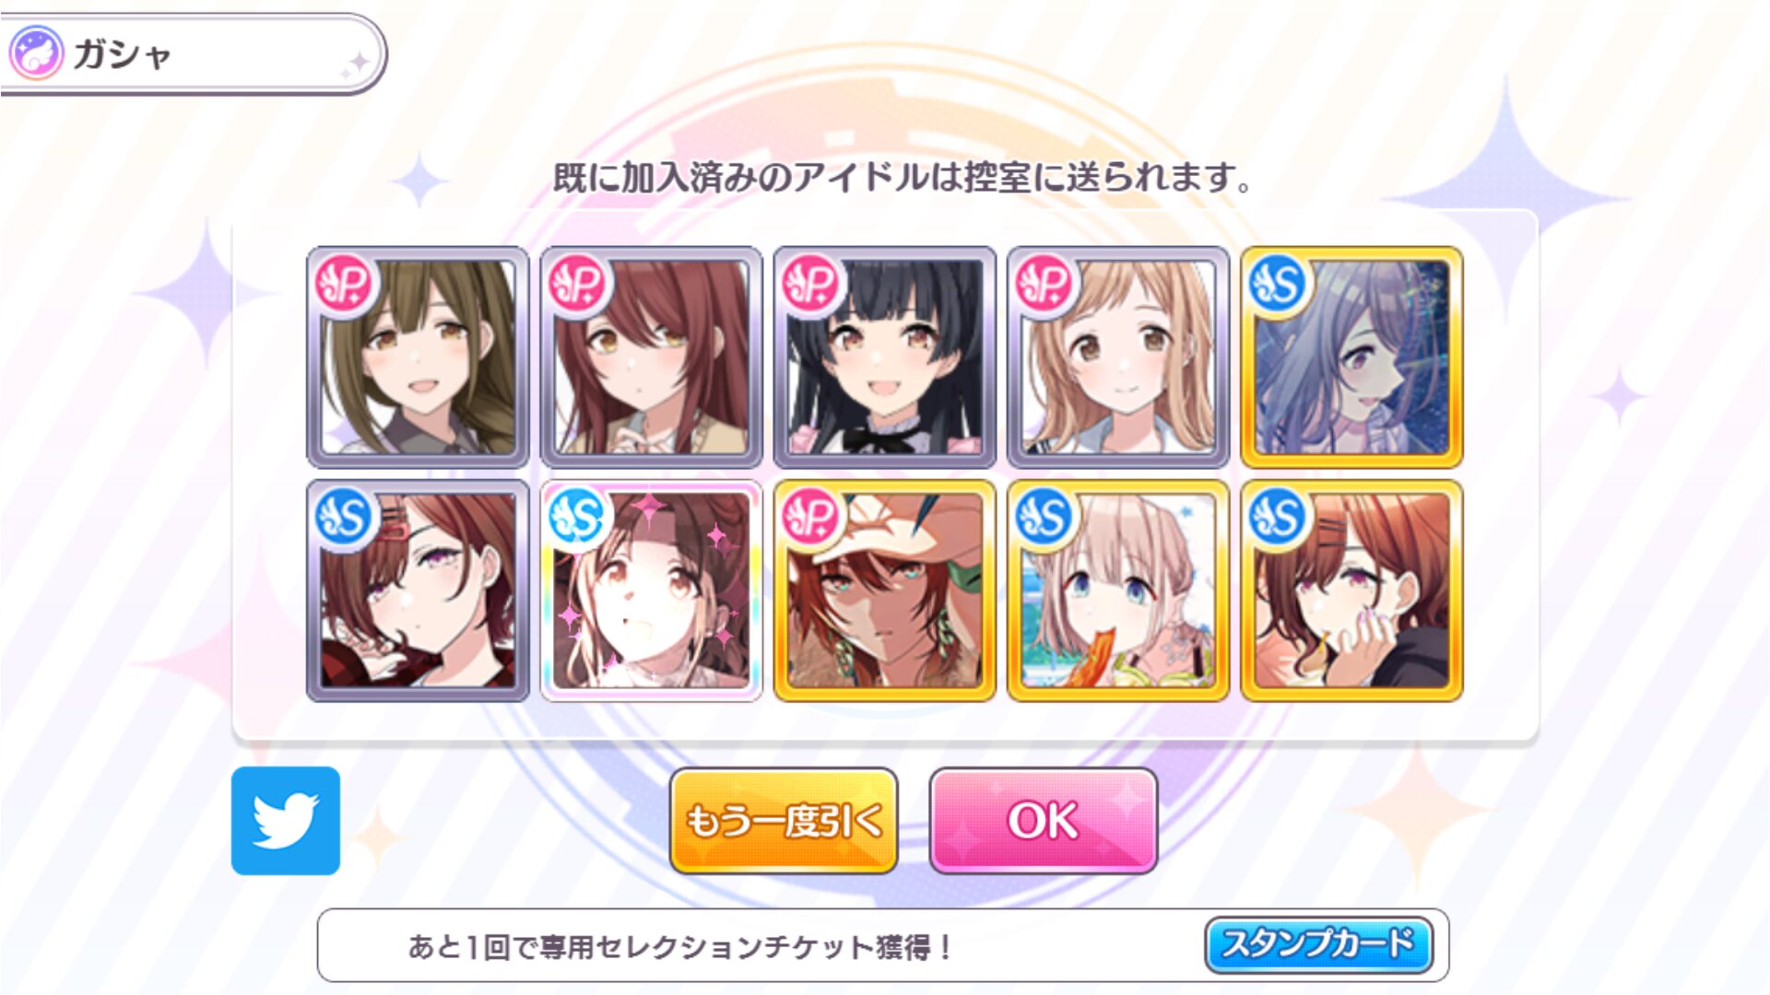Screen dimensions: 1770x995
Task: Select the gold-framed brown-haired idol eating card
Action: (1351, 591)
